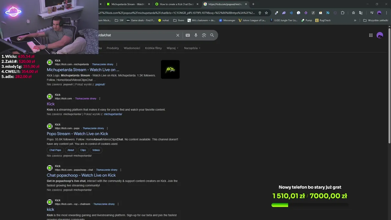The height and width of the screenshot is (220, 391).
Task: Click 'Tłumaczenie strony' for Popo result
Action: point(93,128)
